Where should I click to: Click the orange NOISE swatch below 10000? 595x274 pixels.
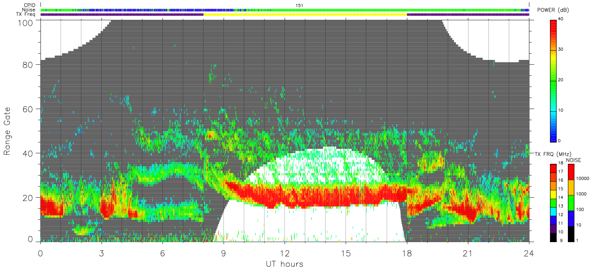pyautogui.click(x=571, y=187)
